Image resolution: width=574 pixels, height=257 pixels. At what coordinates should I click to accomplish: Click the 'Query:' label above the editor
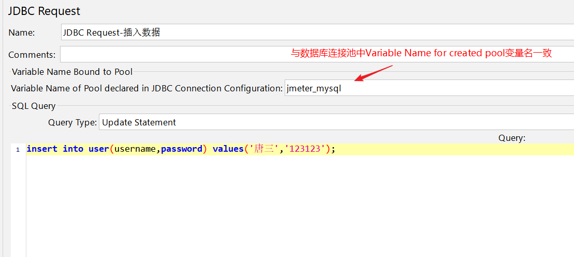click(x=511, y=138)
